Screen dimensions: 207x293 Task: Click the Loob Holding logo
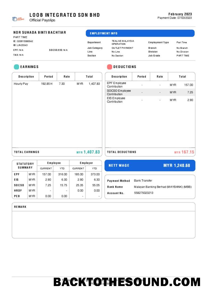click(x=18, y=19)
